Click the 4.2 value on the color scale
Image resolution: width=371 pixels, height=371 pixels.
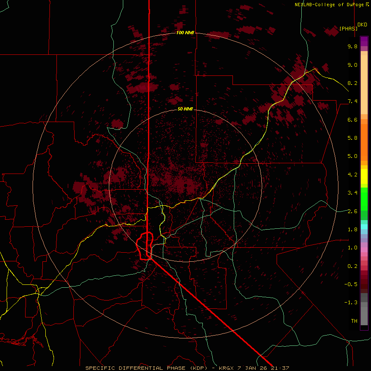tap(352, 175)
